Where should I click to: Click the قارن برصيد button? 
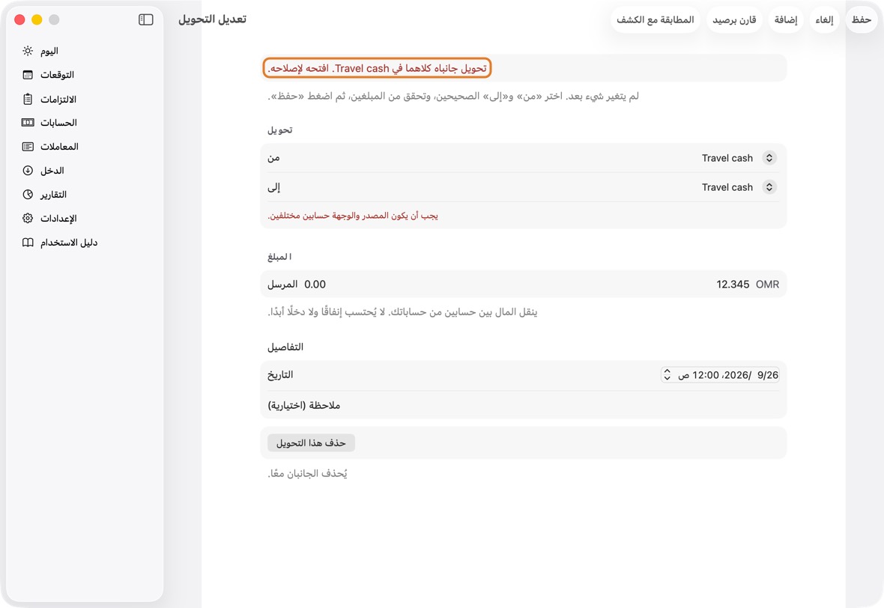click(x=734, y=19)
